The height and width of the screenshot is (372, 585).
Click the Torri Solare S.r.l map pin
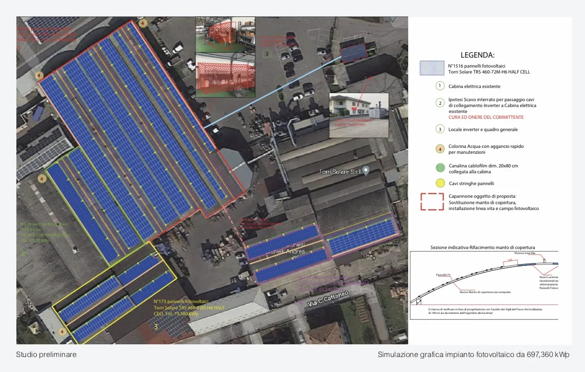366,171
